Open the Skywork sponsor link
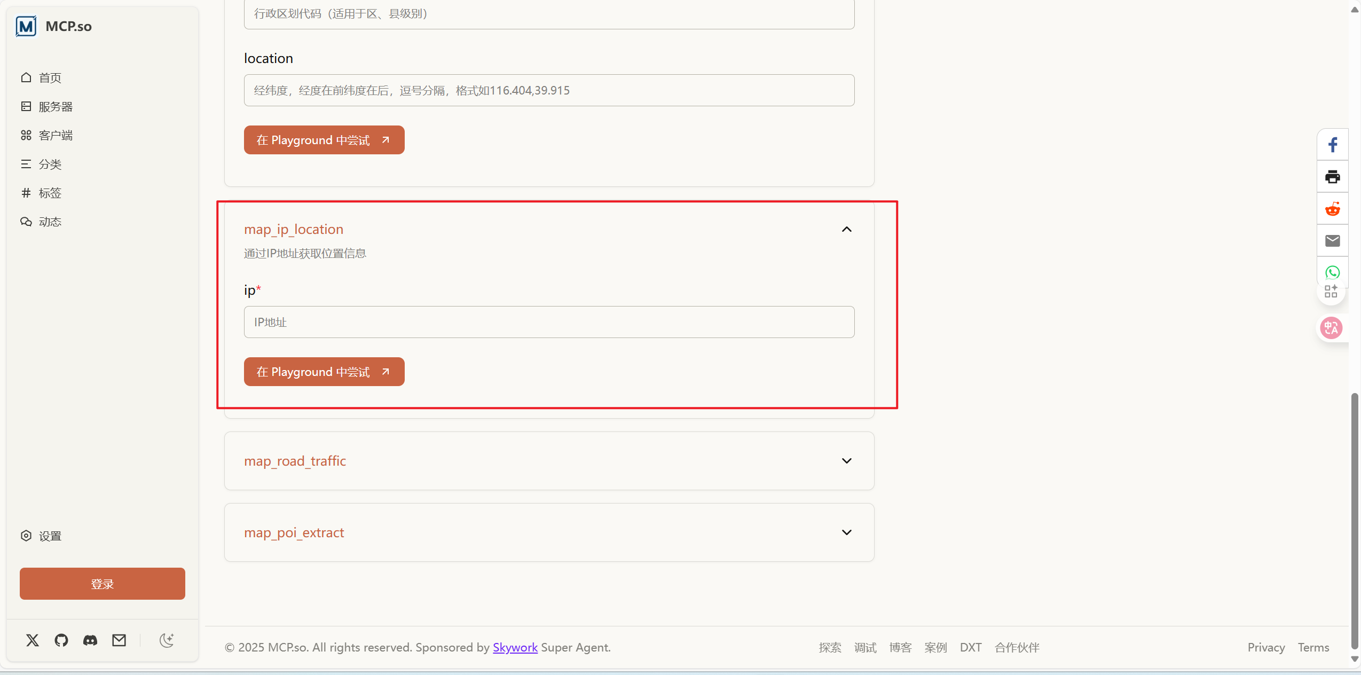Screen dimensions: 1361x675 (x=515, y=647)
